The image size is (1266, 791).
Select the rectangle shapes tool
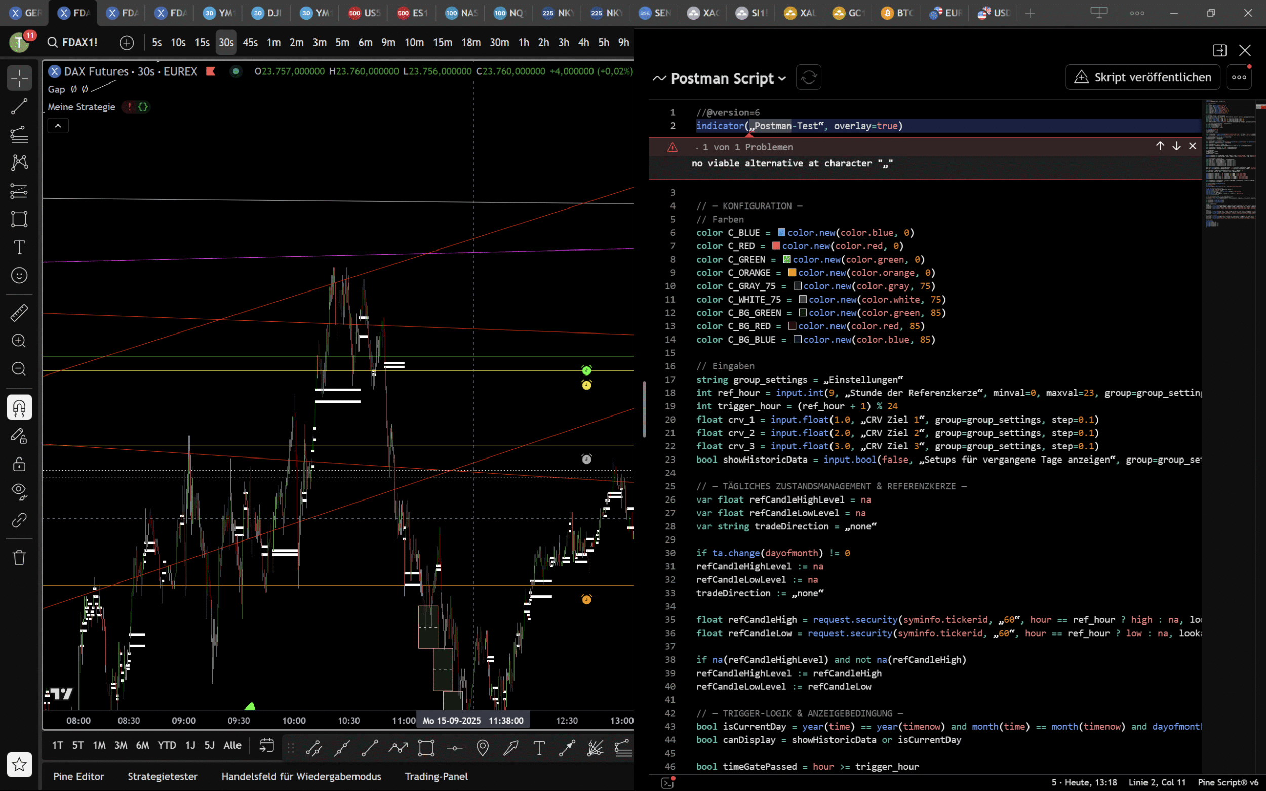[x=19, y=219]
